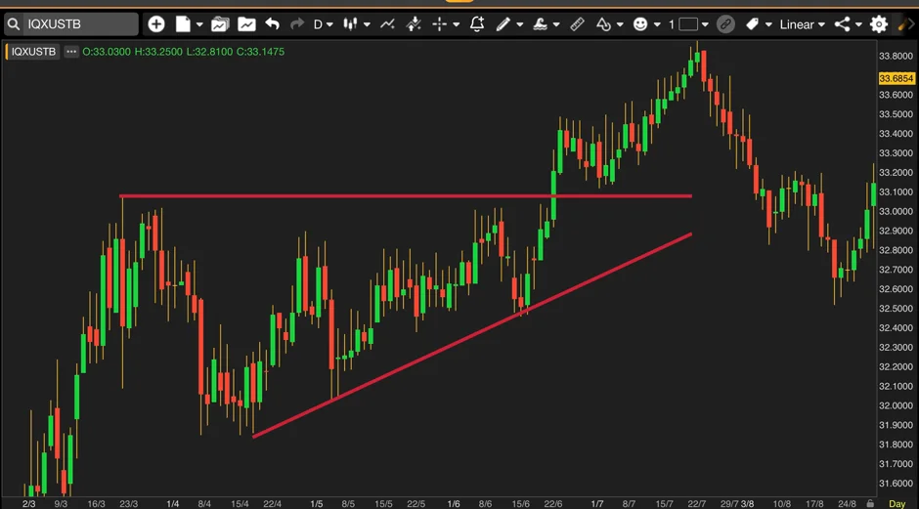The width and height of the screenshot is (919, 509).
Task: Toggle the lock icon on time axis
Action: pyautogui.click(x=870, y=504)
